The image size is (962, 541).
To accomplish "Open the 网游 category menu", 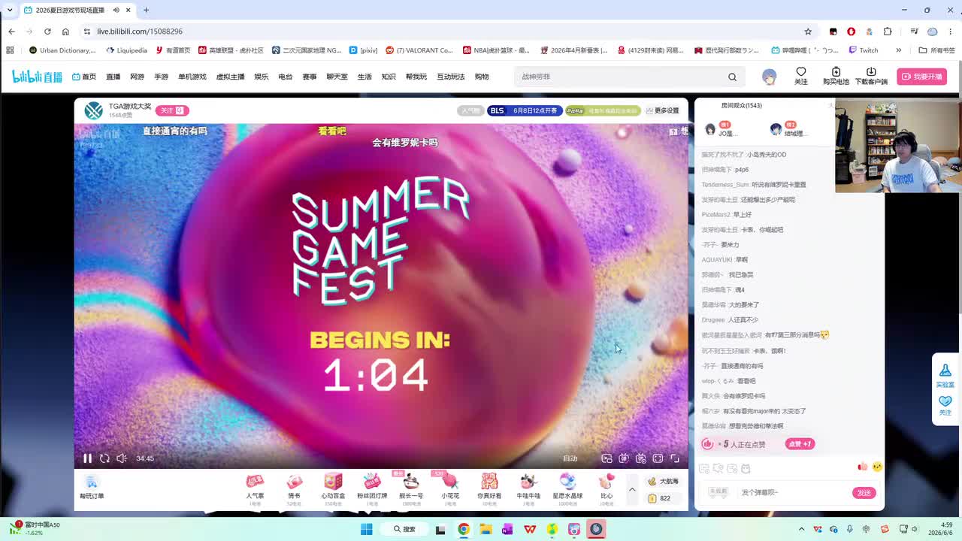I will pyautogui.click(x=137, y=77).
